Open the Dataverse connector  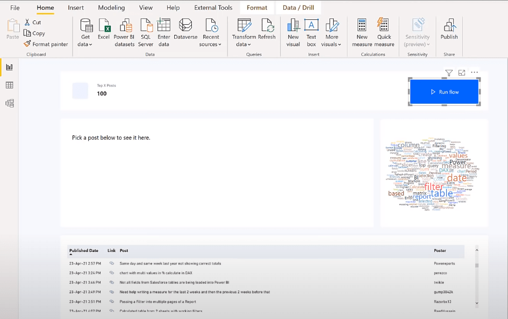click(x=185, y=29)
